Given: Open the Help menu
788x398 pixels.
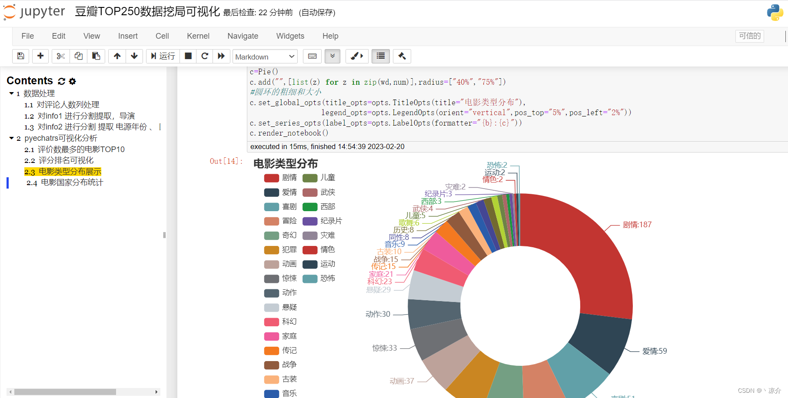Looking at the screenshot, I should click(x=330, y=36).
